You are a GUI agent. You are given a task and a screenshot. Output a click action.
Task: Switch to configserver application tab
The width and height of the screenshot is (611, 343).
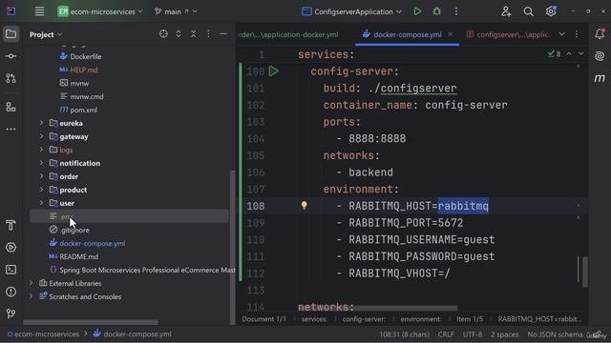(x=509, y=34)
